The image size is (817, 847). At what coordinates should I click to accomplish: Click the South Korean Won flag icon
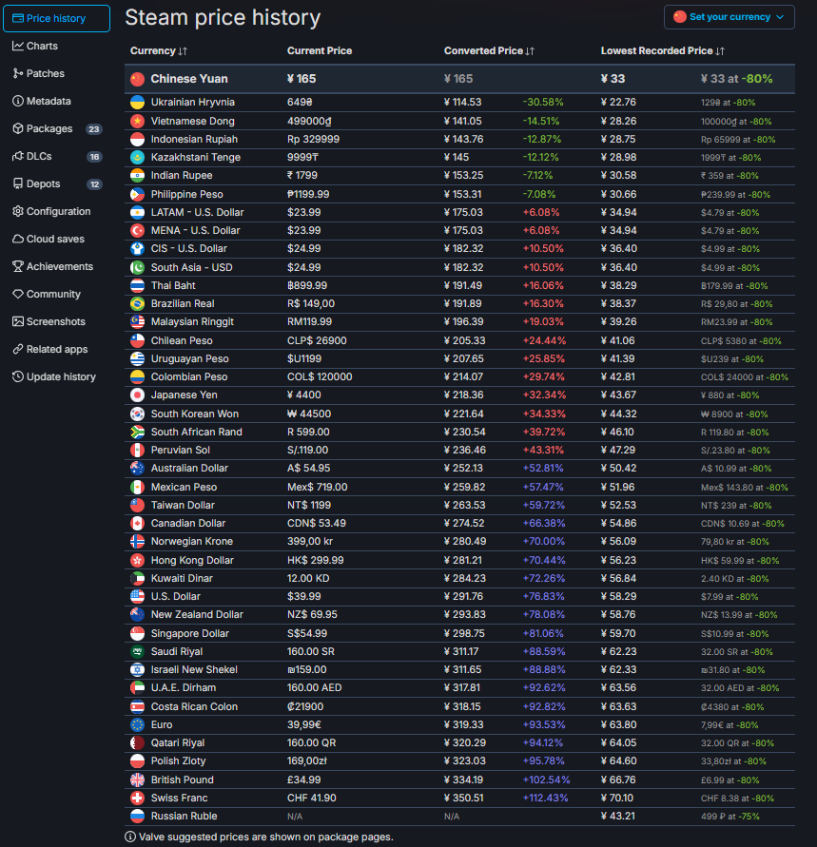coord(137,414)
